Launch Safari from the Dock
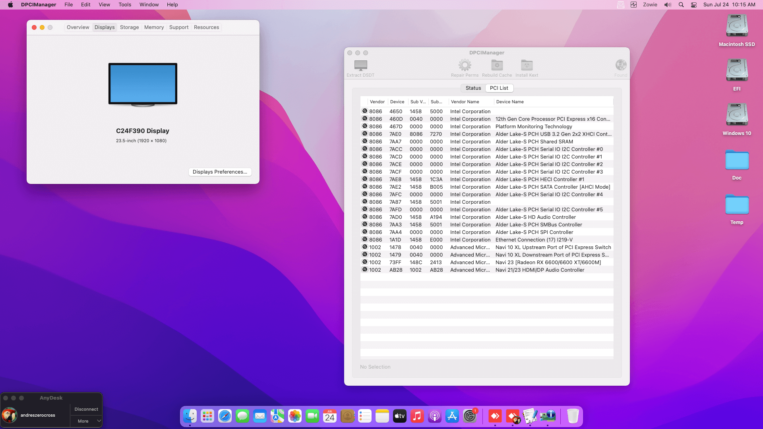 tap(225, 416)
